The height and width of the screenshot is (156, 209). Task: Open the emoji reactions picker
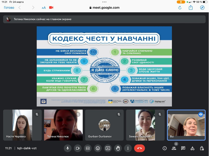tap(98, 148)
